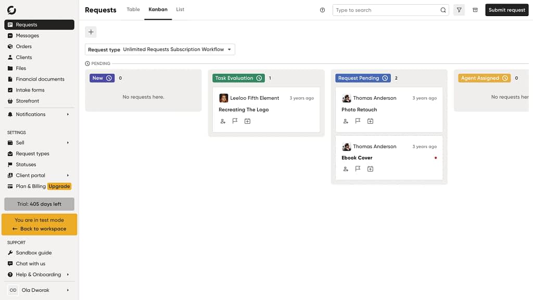Open Request types settings
This screenshot has width=533, height=300.
[x=40, y=154]
